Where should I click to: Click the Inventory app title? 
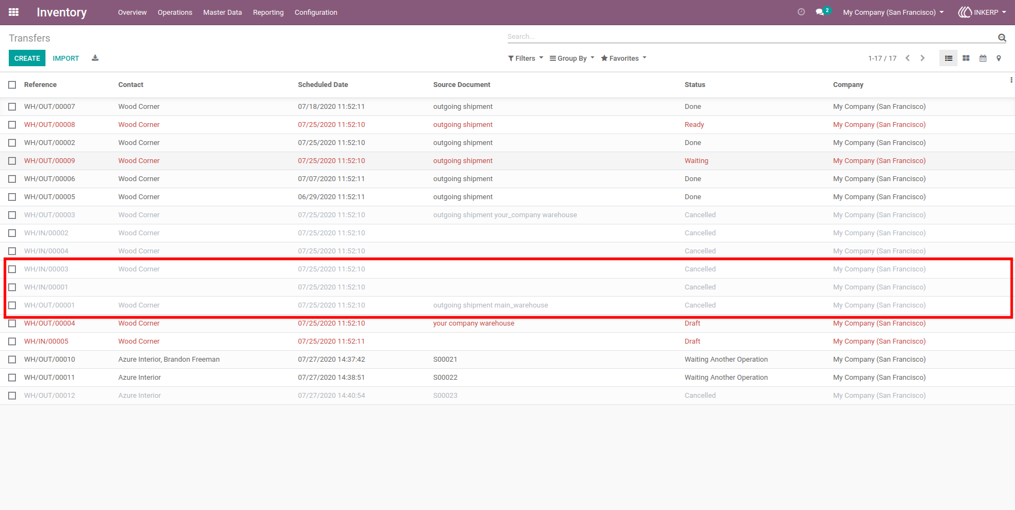point(61,12)
